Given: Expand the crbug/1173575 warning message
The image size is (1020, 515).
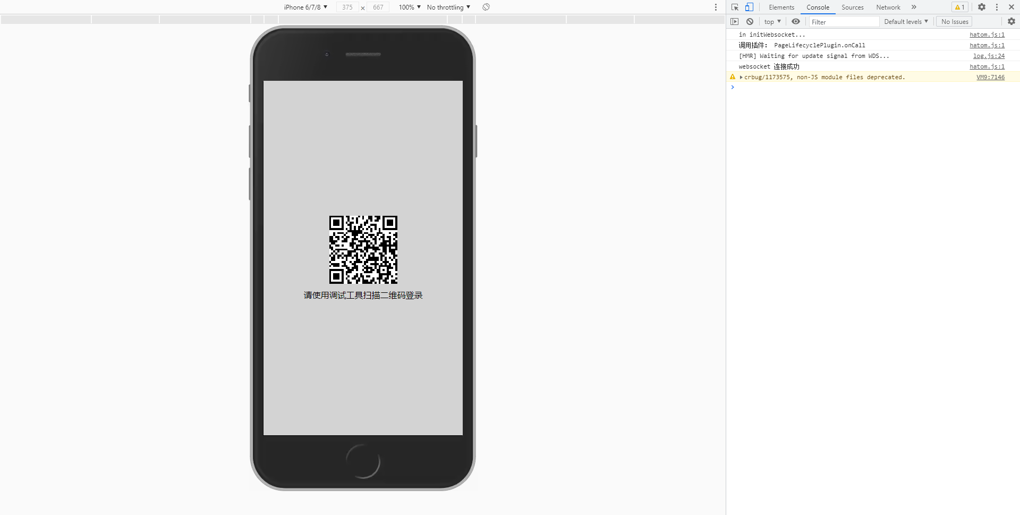Looking at the screenshot, I should pos(741,77).
